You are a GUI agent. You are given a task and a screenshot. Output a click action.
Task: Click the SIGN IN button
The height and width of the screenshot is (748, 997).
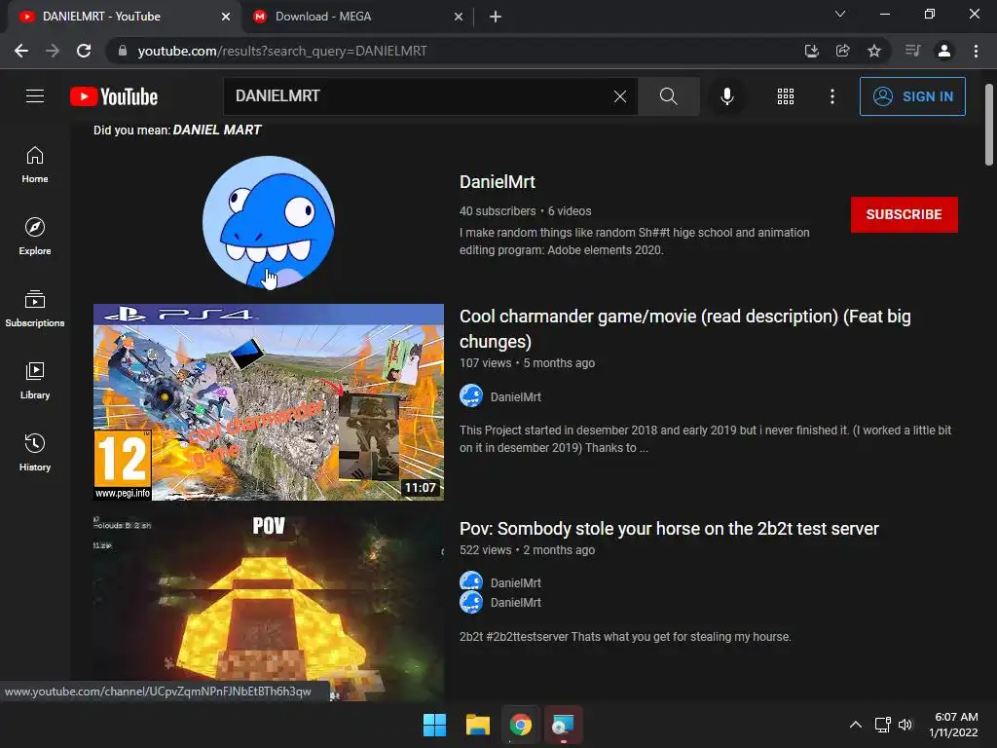(x=912, y=96)
